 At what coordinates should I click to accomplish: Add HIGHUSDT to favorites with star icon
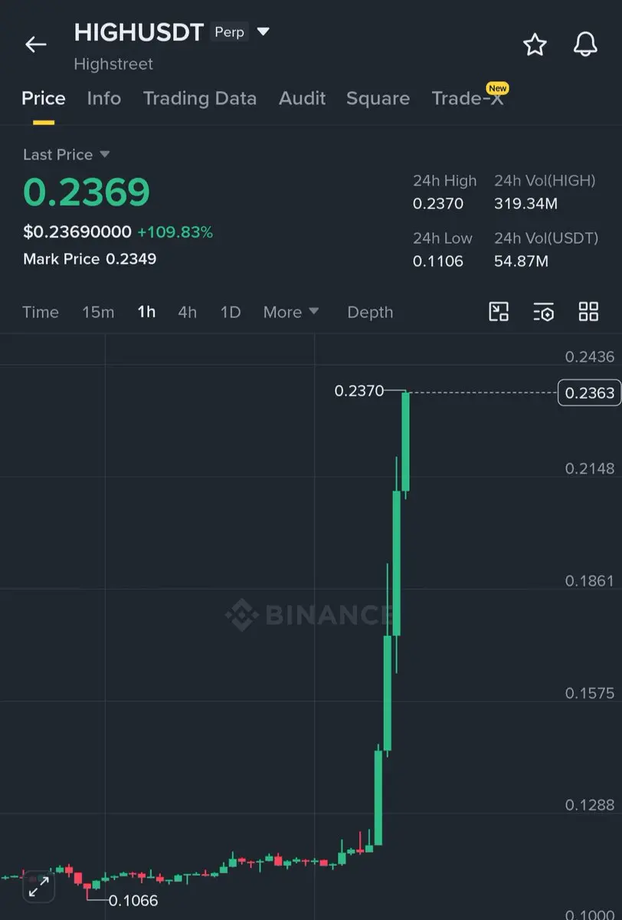[535, 44]
